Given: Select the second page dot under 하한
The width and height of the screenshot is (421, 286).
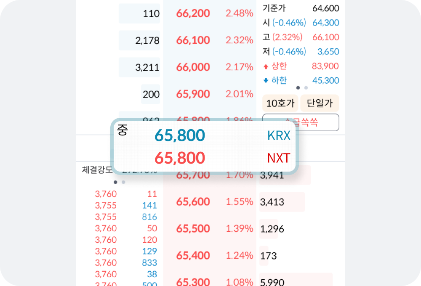Looking at the screenshot, I should point(306,88).
